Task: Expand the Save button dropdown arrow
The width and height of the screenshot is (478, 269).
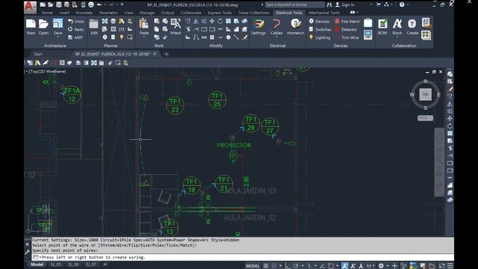Action: [x=58, y=37]
